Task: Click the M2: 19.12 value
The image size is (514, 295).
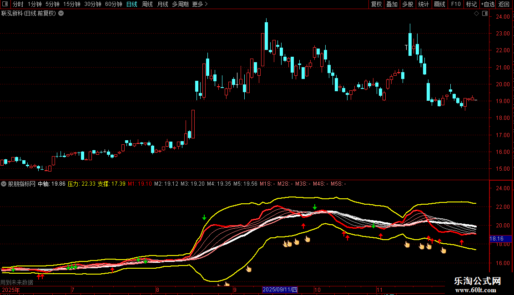Action: click(x=166, y=184)
